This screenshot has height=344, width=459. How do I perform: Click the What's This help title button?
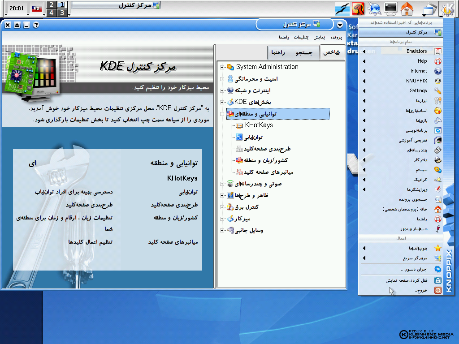[36, 25]
